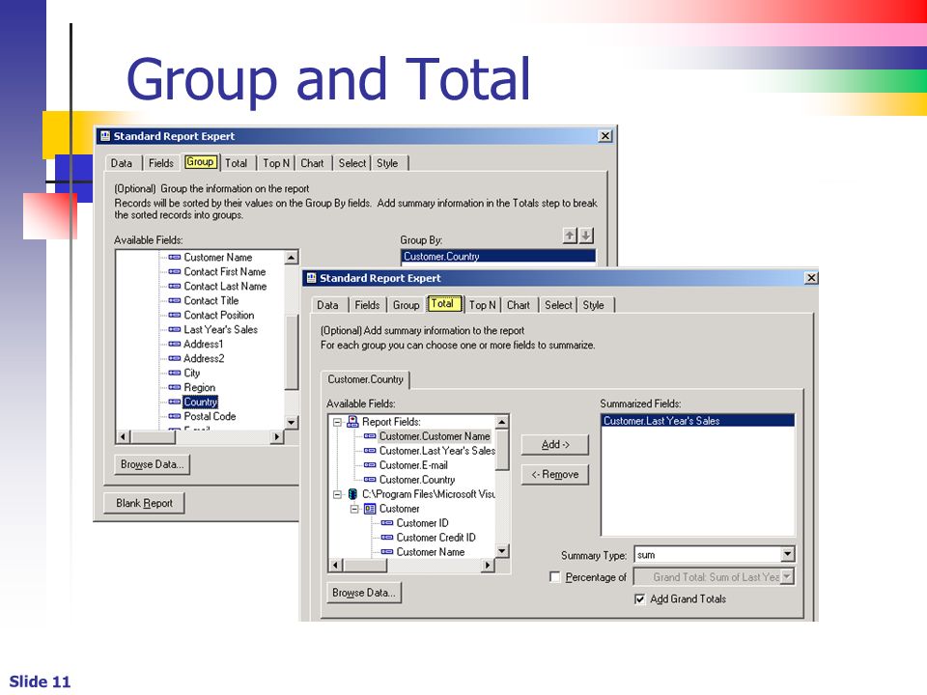Collapse the Report Fields tree node
Viewport: 927px width, 695px height.
[x=337, y=422]
